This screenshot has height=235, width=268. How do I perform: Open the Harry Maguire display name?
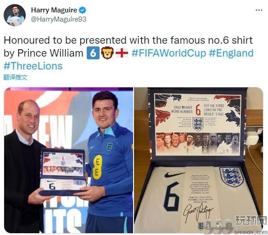click(x=54, y=10)
